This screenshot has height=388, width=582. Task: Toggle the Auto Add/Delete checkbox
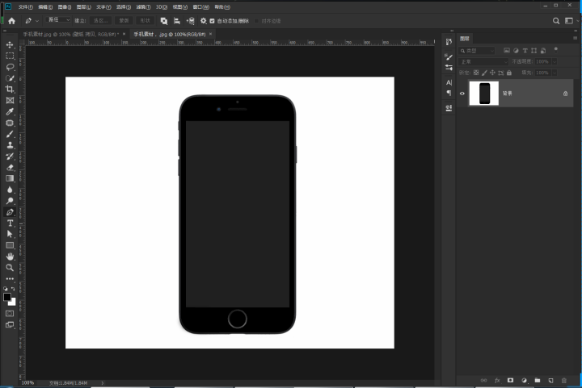[x=212, y=21]
